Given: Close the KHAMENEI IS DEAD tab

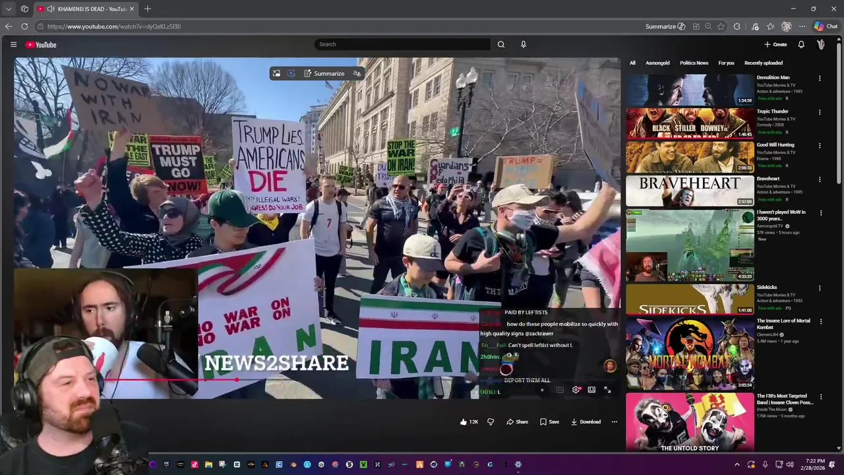Looking at the screenshot, I should 132,9.
